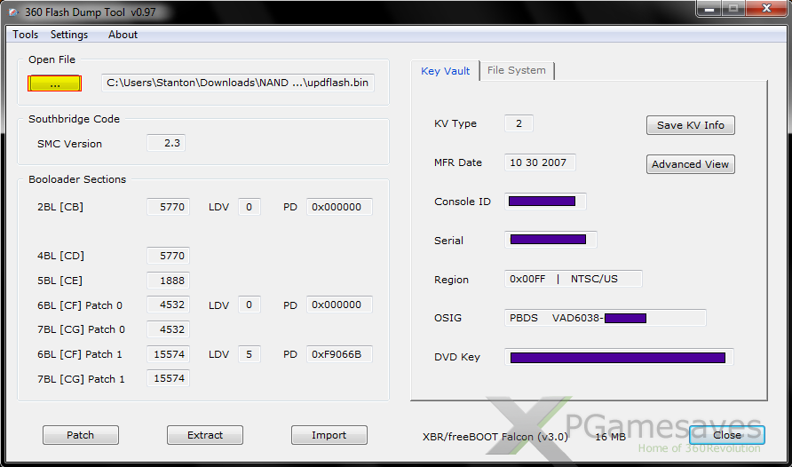
Task: Click the Patch button
Action: coord(80,435)
